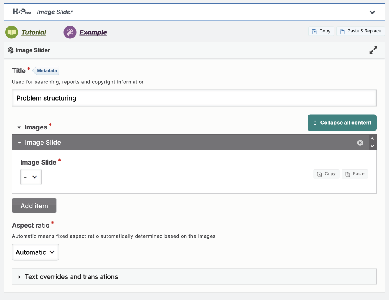Remove the Image Slide with the X icon
The width and height of the screenshot is (389, 300).
(360, 143)
